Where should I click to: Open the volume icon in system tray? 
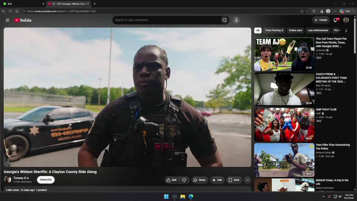[x=340, y=197]
